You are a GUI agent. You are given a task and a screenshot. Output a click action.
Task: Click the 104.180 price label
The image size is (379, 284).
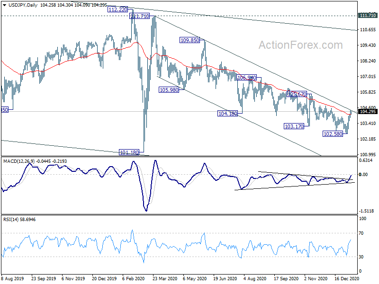[228, 114]
